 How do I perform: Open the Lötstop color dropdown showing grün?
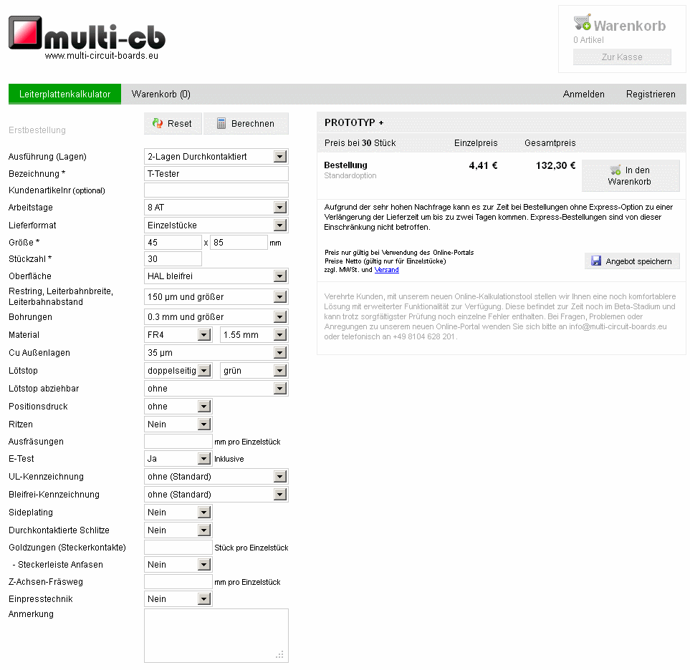tap(254, 371)
